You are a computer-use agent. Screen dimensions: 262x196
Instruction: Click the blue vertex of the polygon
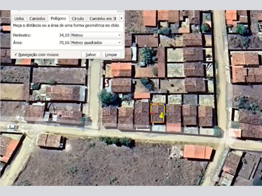[165, 104]
